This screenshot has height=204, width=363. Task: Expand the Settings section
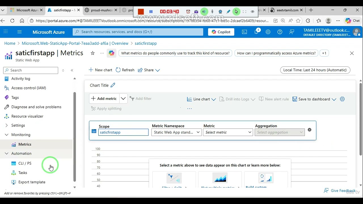pyautogui.click(x=7, y=126)
